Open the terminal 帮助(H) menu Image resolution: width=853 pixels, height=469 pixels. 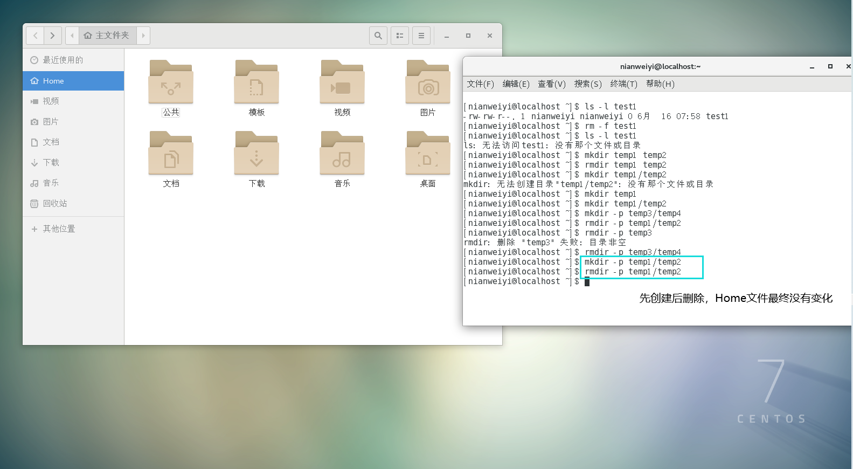tap(660, 84)
